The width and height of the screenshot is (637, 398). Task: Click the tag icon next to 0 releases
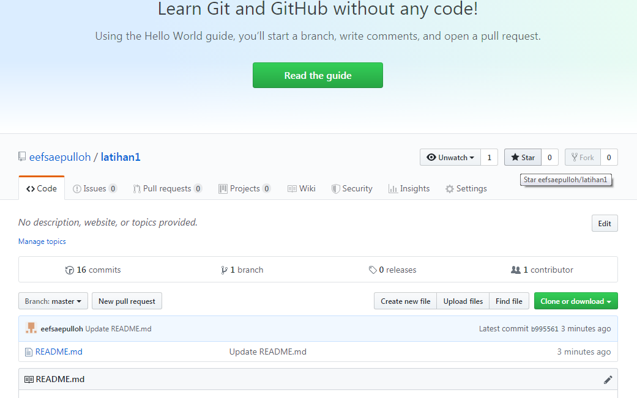tap(373, 270)
